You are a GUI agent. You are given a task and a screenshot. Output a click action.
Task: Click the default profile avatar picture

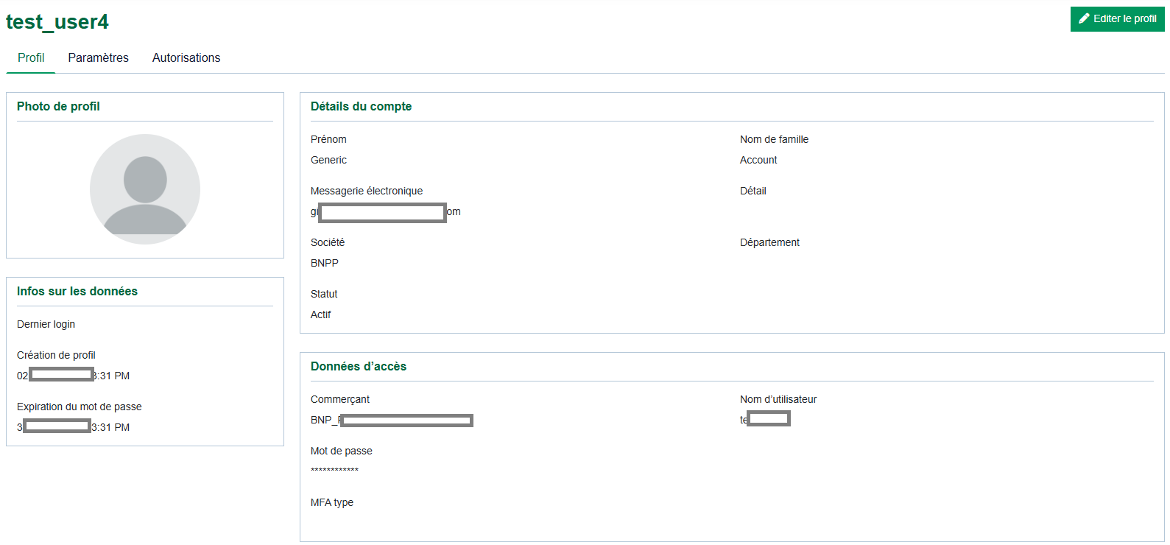pos(145,189)
